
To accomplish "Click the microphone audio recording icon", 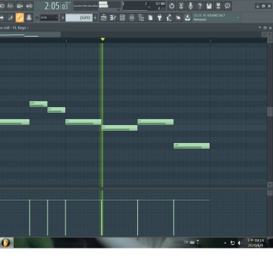I will 190,6.
